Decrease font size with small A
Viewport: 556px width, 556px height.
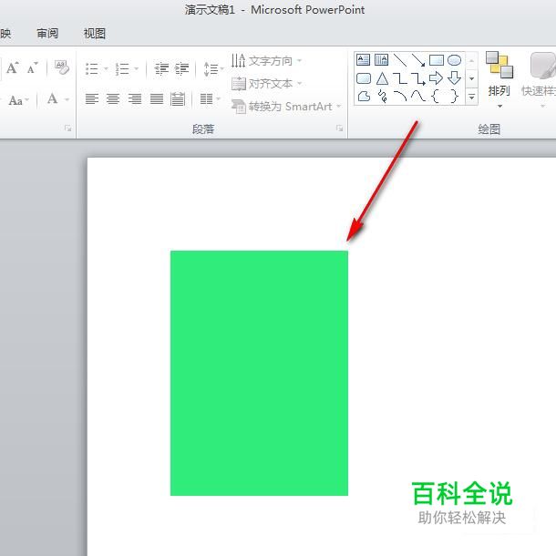(x=32, y=67)
